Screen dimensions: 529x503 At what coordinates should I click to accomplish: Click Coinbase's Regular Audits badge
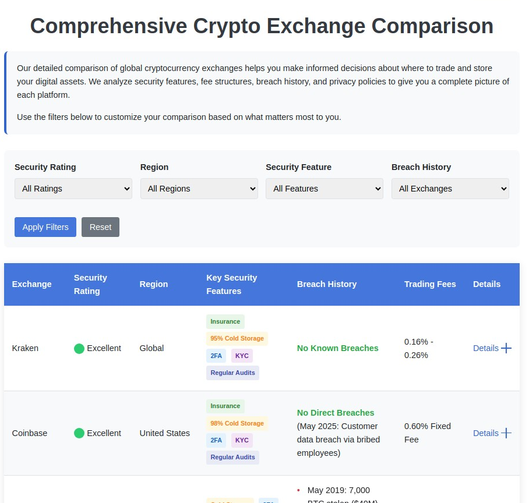(232, 457)
